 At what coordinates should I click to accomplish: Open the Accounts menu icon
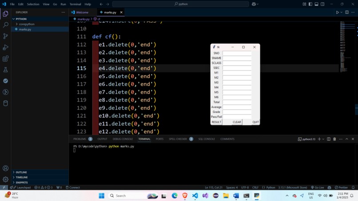coord(5,168)
